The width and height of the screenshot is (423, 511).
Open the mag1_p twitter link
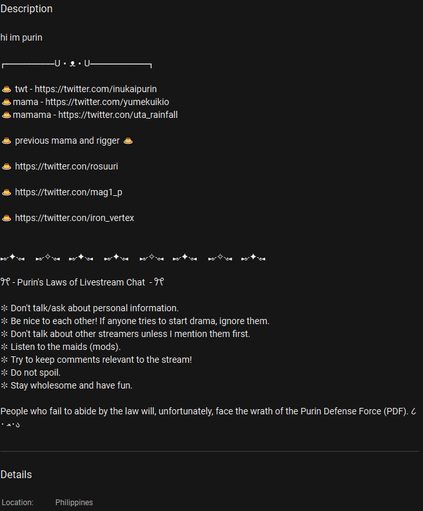(x=68, y=192)
